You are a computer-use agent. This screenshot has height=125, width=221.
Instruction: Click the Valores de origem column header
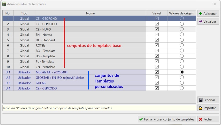coord(182,13)
